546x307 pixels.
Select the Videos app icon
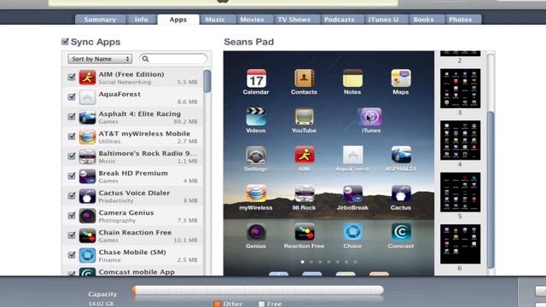pos(256,117)
